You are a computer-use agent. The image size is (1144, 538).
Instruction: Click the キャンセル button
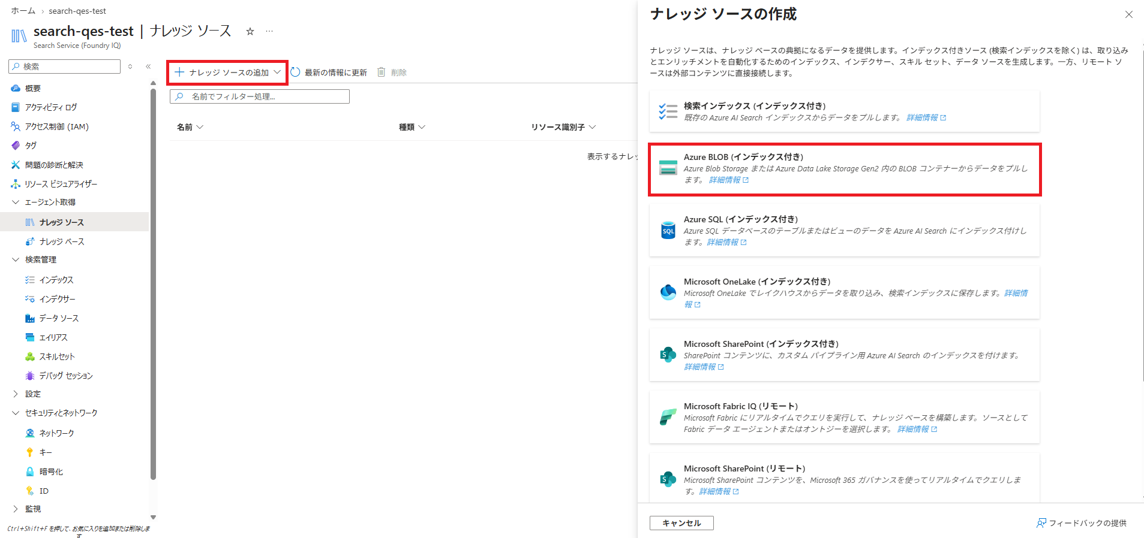point(681,523)
